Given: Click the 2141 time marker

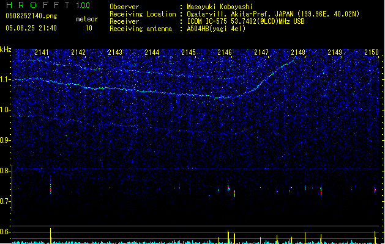Looking at the screenshot, I should pyautogui.click(x=42, y=53).
